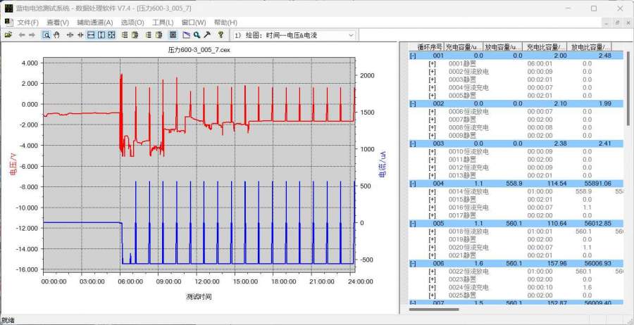Click the open file folder icon
The width and height of the screenshot is (634, 325).
[x=8, y=34]
